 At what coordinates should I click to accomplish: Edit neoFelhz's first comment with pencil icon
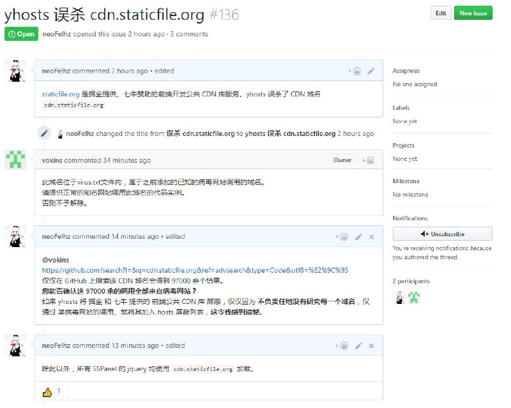[x=371, y=71]
